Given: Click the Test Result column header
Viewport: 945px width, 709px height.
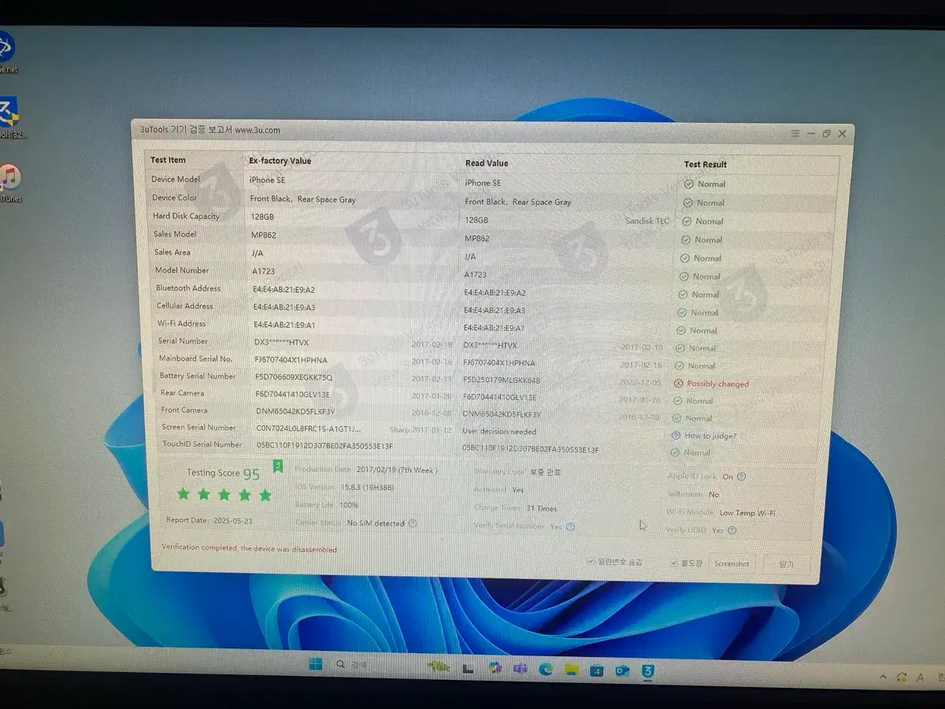Looking at the screenshot, I should pyautogui.click(x=705, y=165).
